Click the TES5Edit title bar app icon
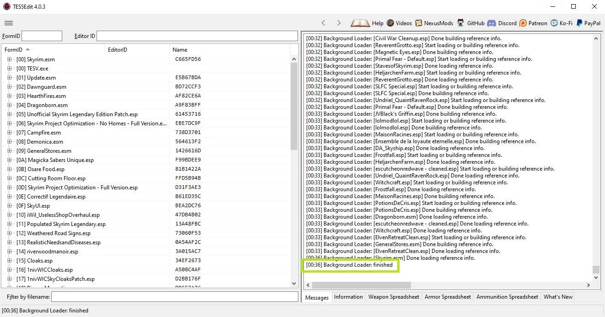This screenshot has height=317, width=605. pos(7,7)
